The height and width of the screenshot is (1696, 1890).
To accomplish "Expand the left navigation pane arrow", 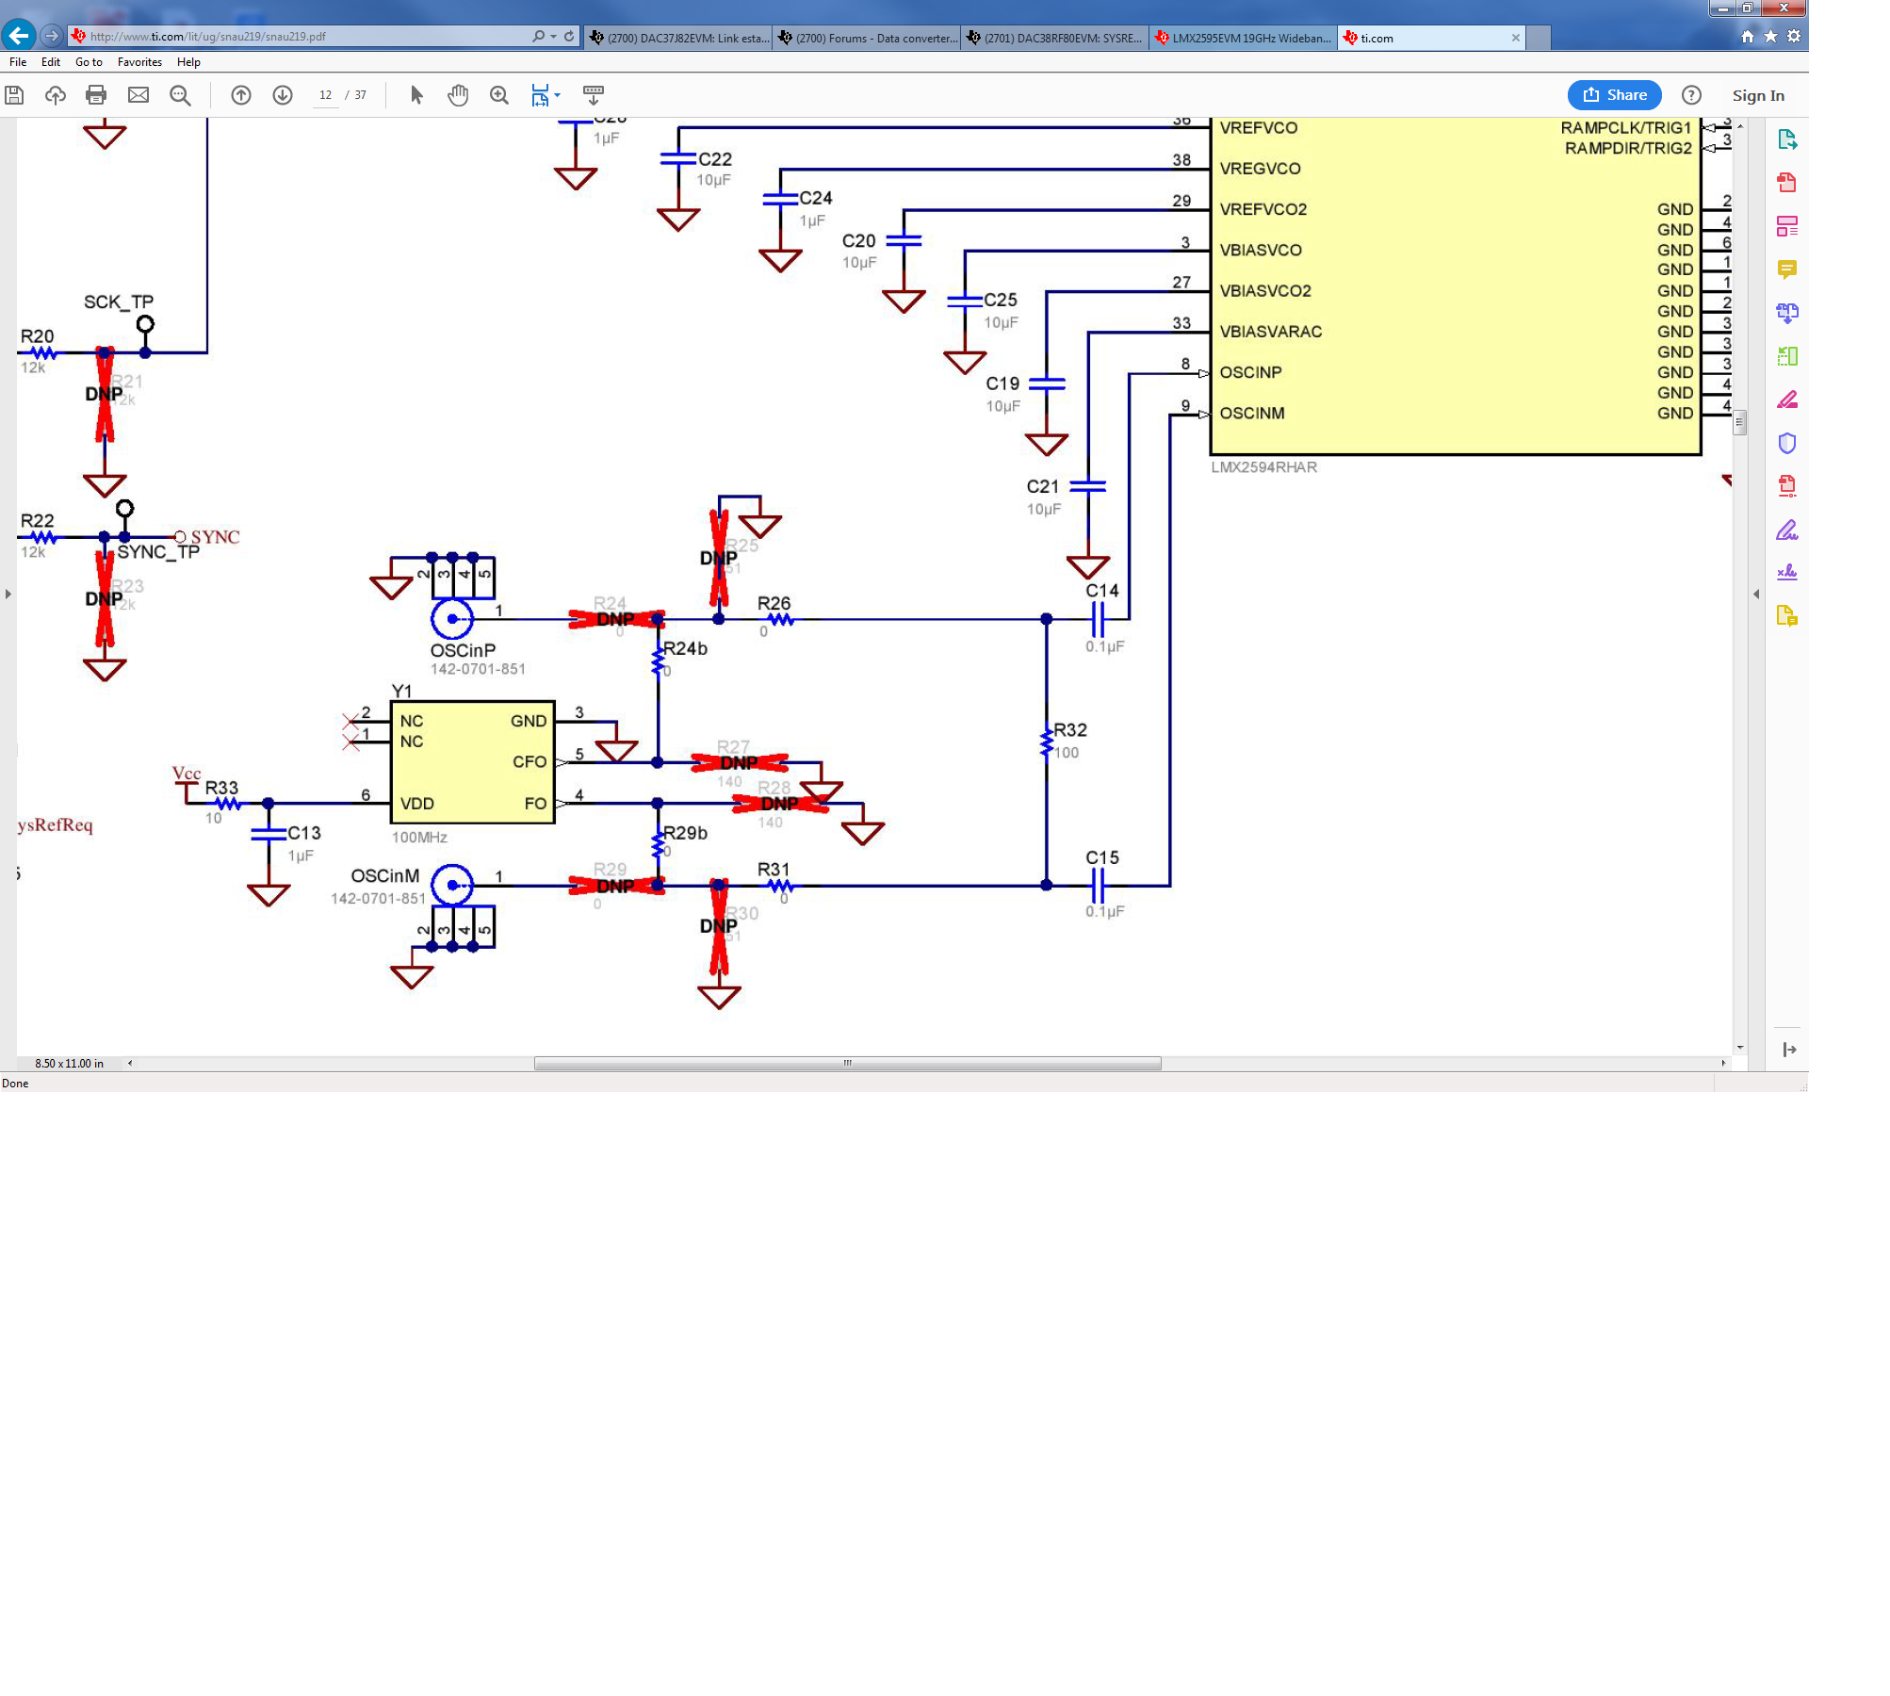I will click(x=8, y=594).
